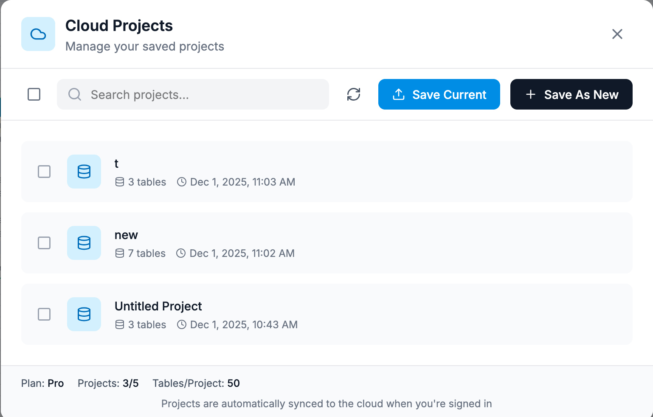
Task: Toggle the select all projects checkbox
Action: pyautogui.click(x=34, y=94)
